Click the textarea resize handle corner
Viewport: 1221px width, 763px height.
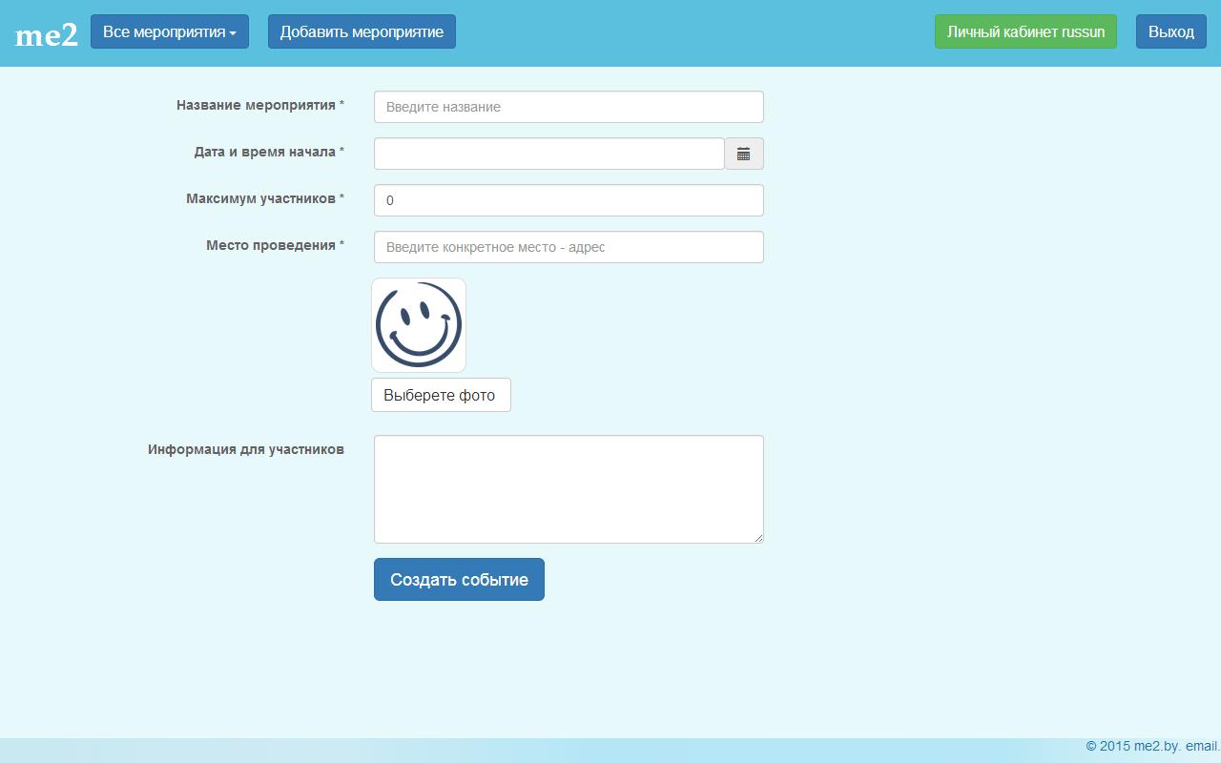[759, 539]
